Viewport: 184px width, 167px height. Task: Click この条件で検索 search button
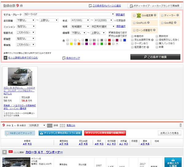[x=155, y=57]
